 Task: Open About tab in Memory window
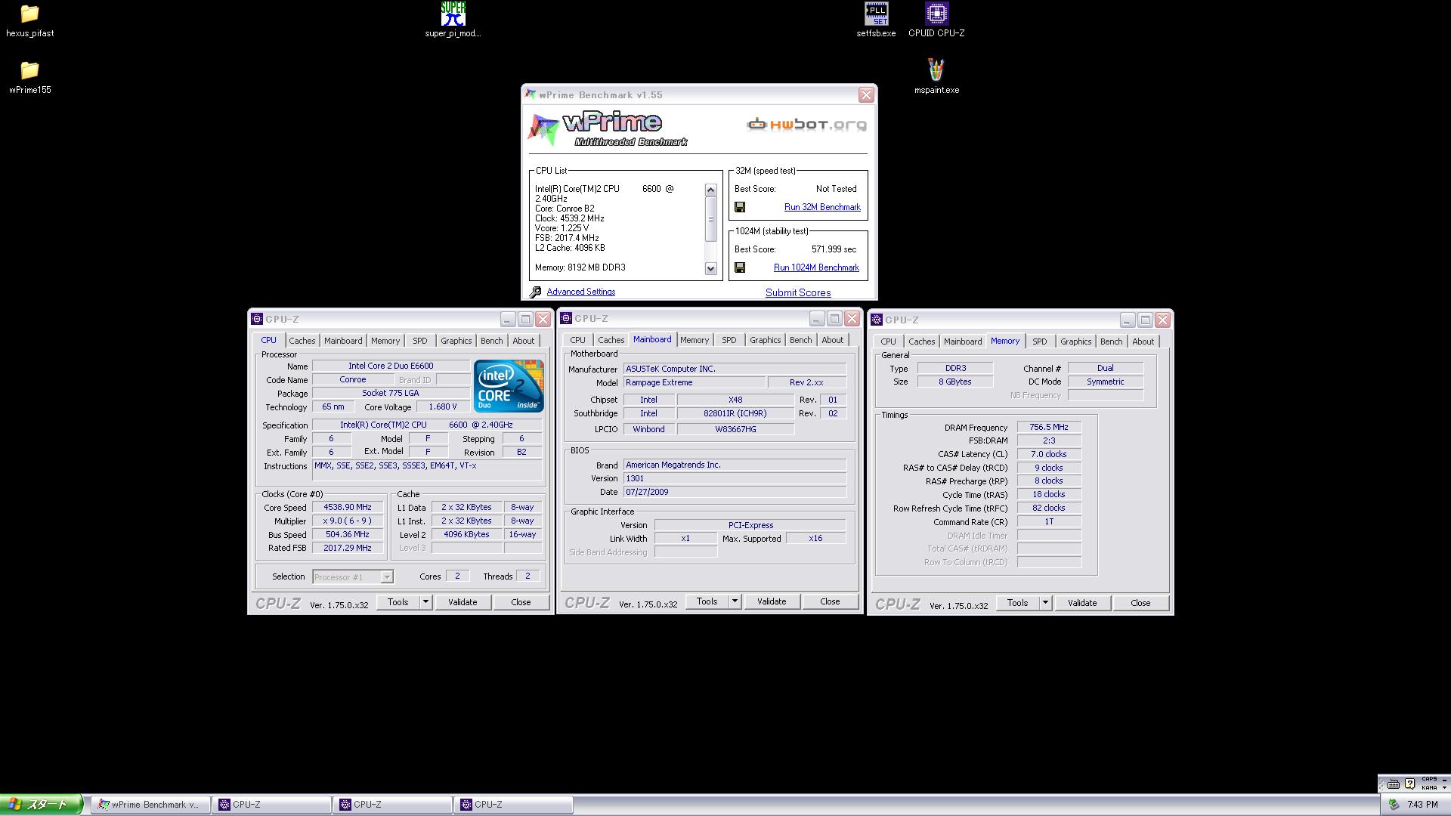point(1143,342)
